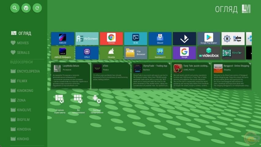Open MOVIES favorites in sidebar
The height and width of the screenshot is (147, 261).
(x=20, y=43)
